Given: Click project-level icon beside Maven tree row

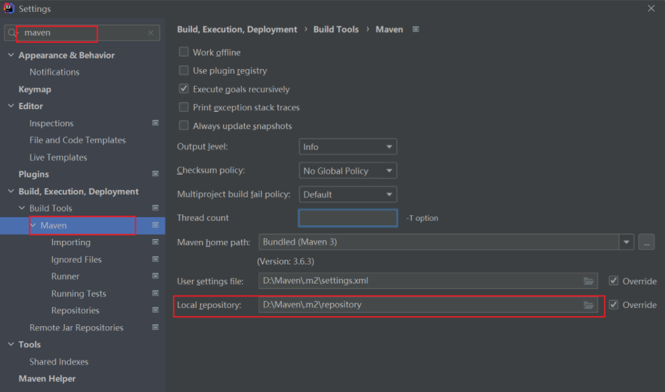Looking at the screenshot, I should tap(156, 225).
